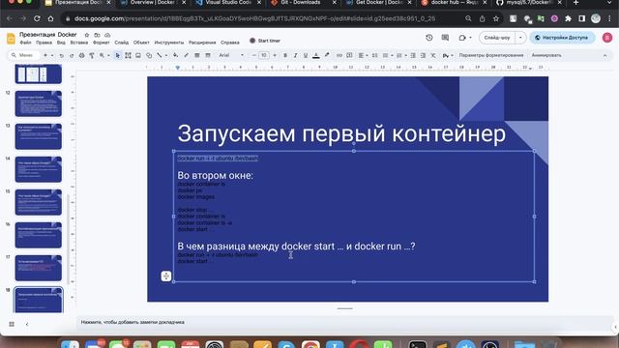The image size is (619, 348).
Task: Click the Undo arrow in toolbar
Action: 62,56
